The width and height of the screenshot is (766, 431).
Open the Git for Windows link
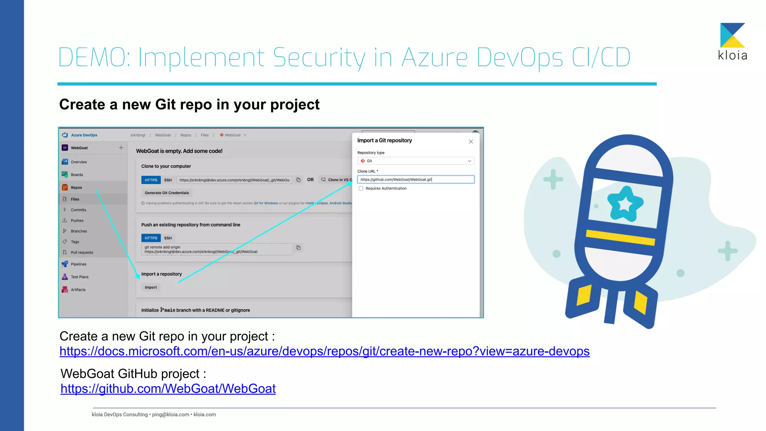[x=266, y=203]
